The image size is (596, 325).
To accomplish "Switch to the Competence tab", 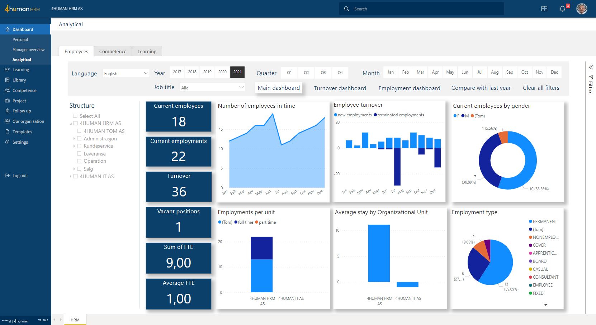I will 113,51.
